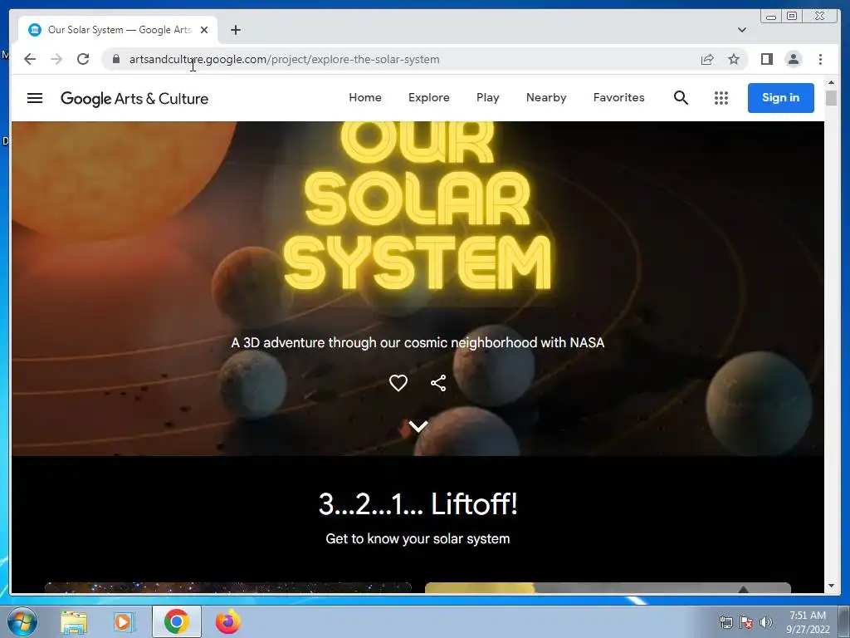The height and width of the screenshot is (638, 850).
Task: View site info via lock icon
Action: coord(116,59)
